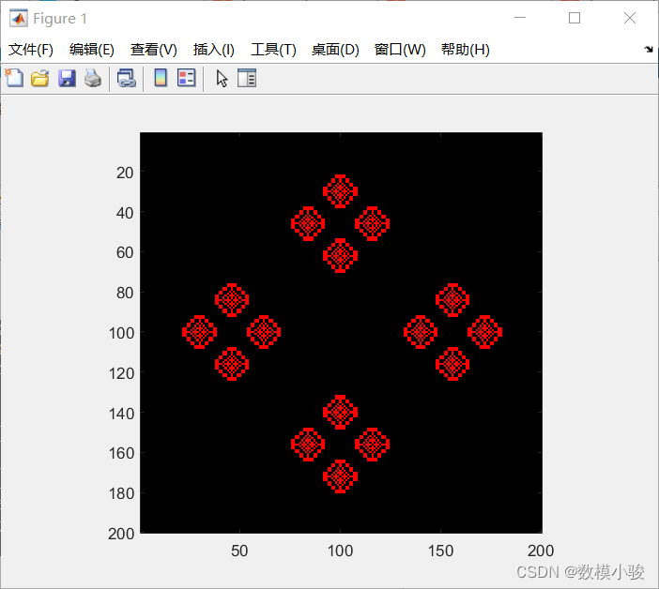Click y-axis tick label 20
The image size is (659, 589).
(x=125, y=173)
